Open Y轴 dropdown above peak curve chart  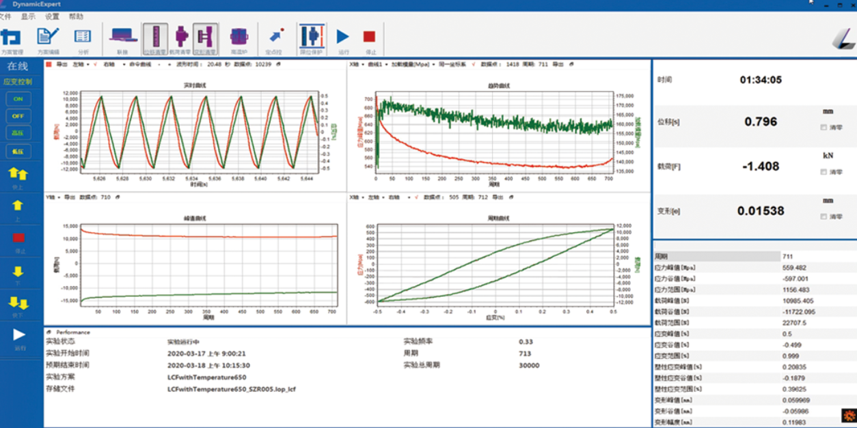(x=53, y=196)
